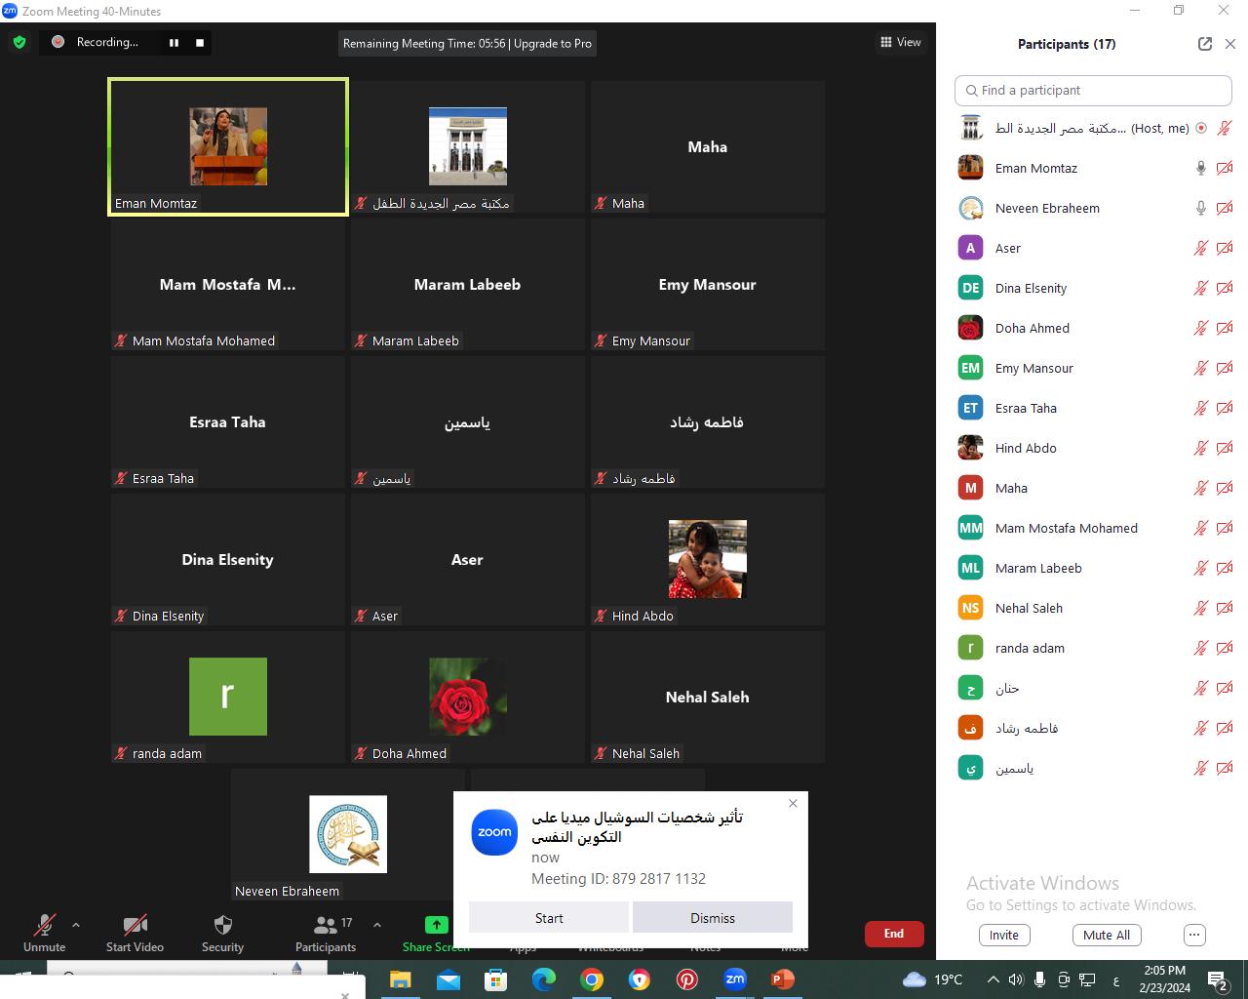1248x999 pixels.
Task: Toggle Hind Abdo's muted microphone icon
Action: pyautogui.click(x=1201, y=448)
